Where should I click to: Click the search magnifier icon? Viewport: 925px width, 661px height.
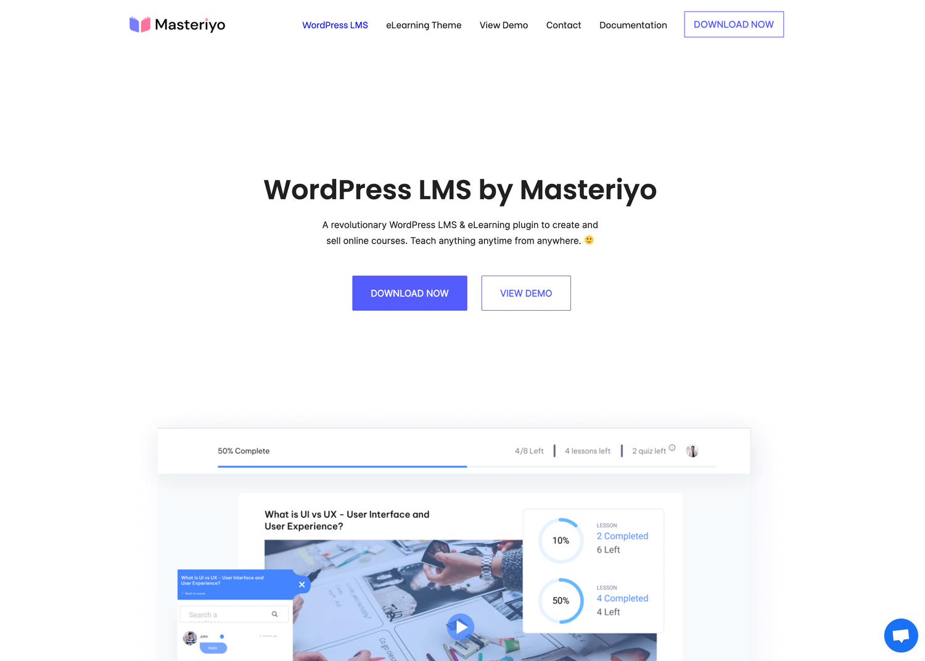(275, 614)
